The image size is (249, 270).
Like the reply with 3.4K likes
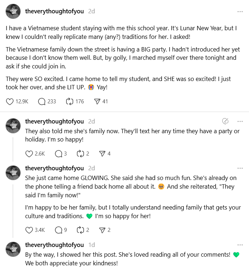[x=29, y=230]
